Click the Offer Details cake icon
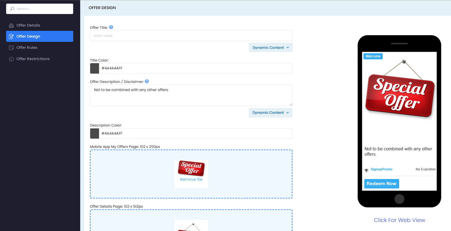 pos(11,25)
